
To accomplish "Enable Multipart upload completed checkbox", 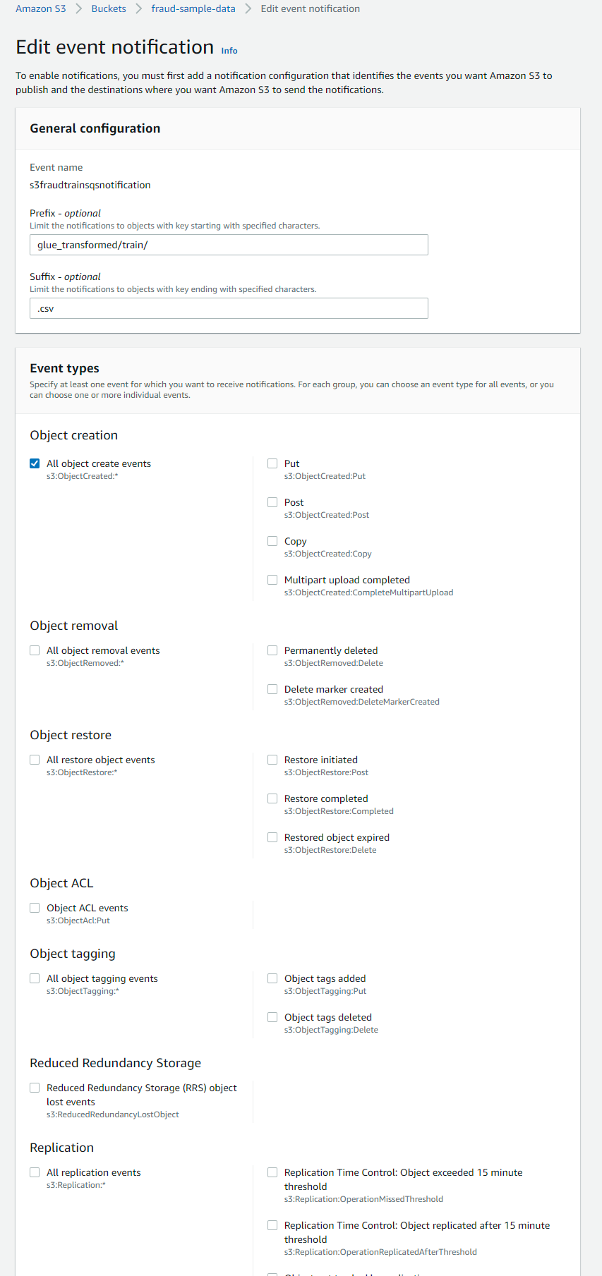I will click(x=272, y=580).
